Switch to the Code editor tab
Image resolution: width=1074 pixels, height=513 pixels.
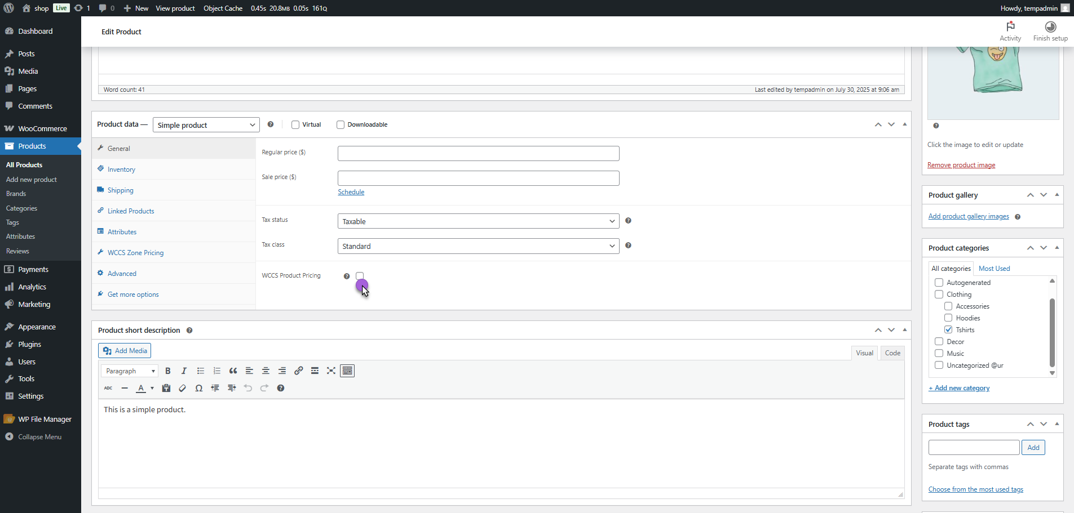pyautogui.click(x=892, y=353)
